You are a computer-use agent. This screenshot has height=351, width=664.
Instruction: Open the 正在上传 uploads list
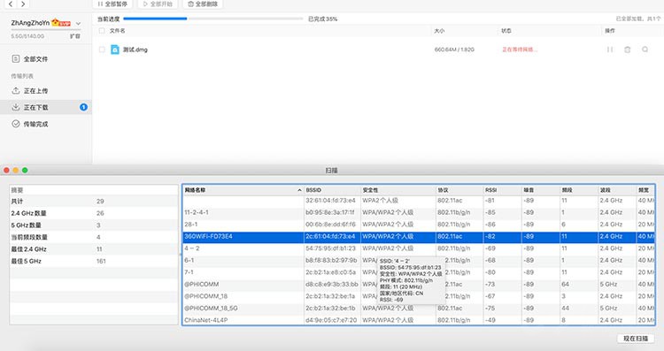click(x=46, y=91)
